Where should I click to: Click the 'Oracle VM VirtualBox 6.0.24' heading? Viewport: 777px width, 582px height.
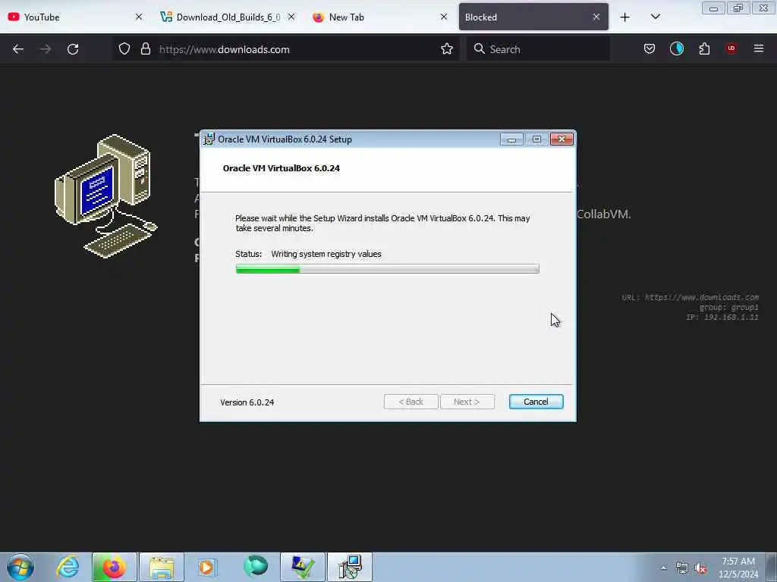tap(281, 168)
